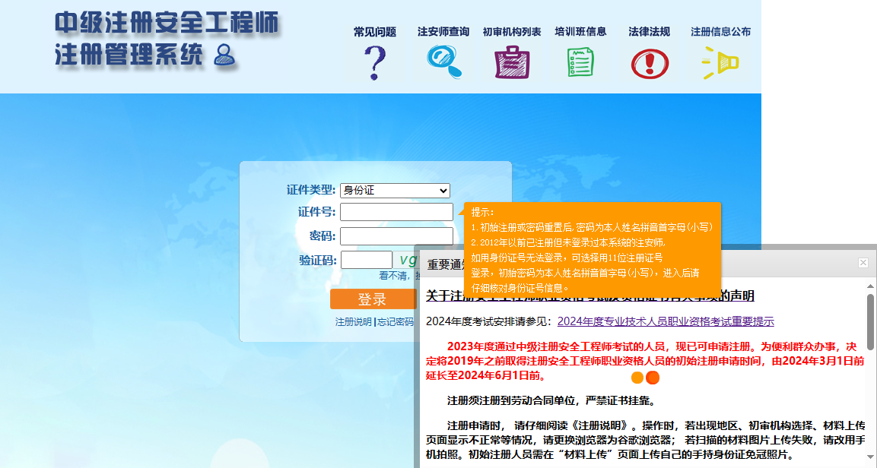Click the user icon beside 注册管理系统 title
The image size is (877, 468).
224,55
